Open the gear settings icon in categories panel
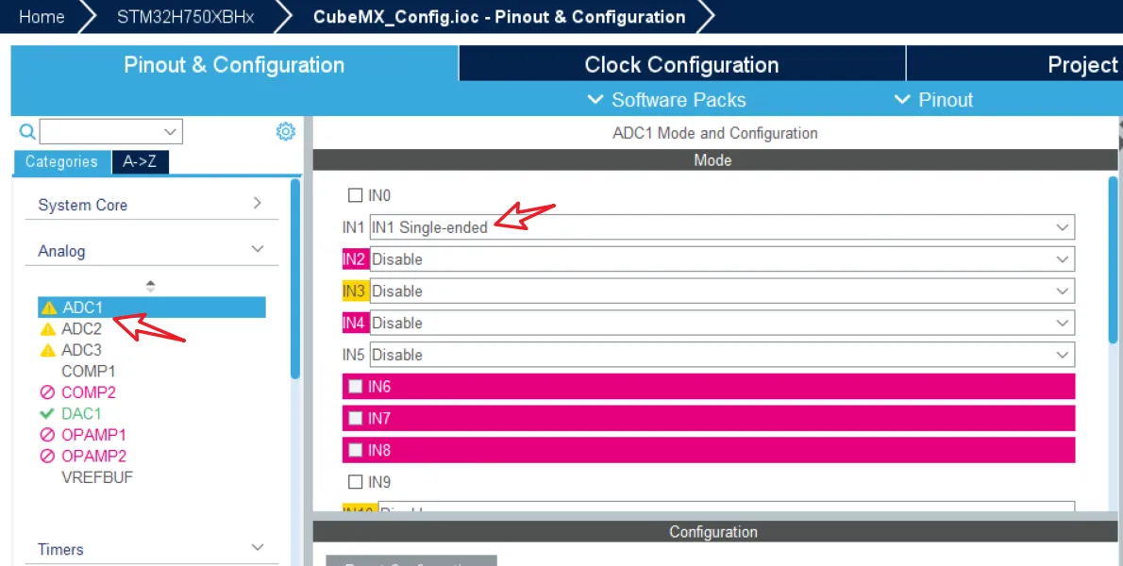The width and height of the screenshot is (1123, 566). tap(286, 132)
